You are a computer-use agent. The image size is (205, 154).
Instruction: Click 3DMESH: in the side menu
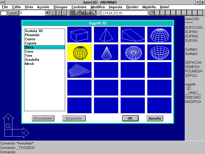(x=192, y=67)
